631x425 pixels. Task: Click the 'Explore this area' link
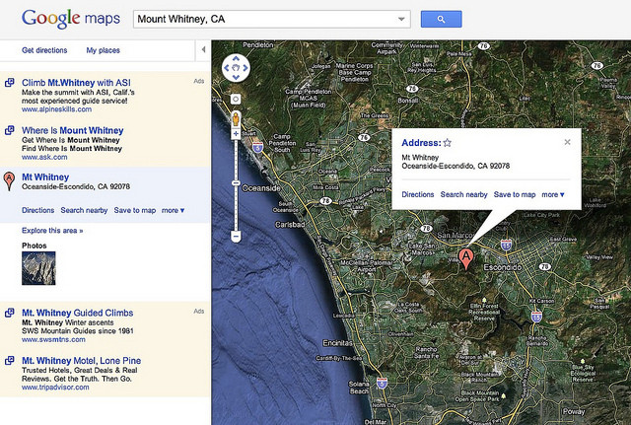52,230
